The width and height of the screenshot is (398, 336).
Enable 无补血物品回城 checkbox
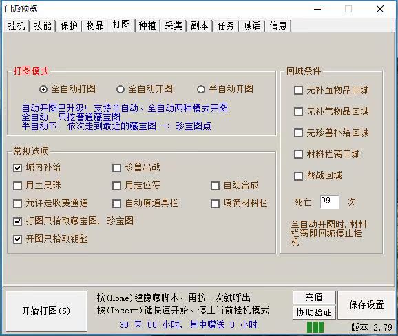coord(299,91)
